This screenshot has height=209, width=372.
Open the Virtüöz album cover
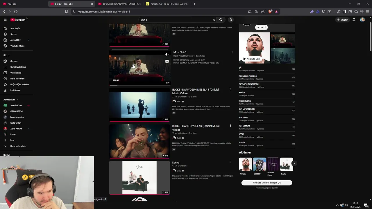[246, 164]
